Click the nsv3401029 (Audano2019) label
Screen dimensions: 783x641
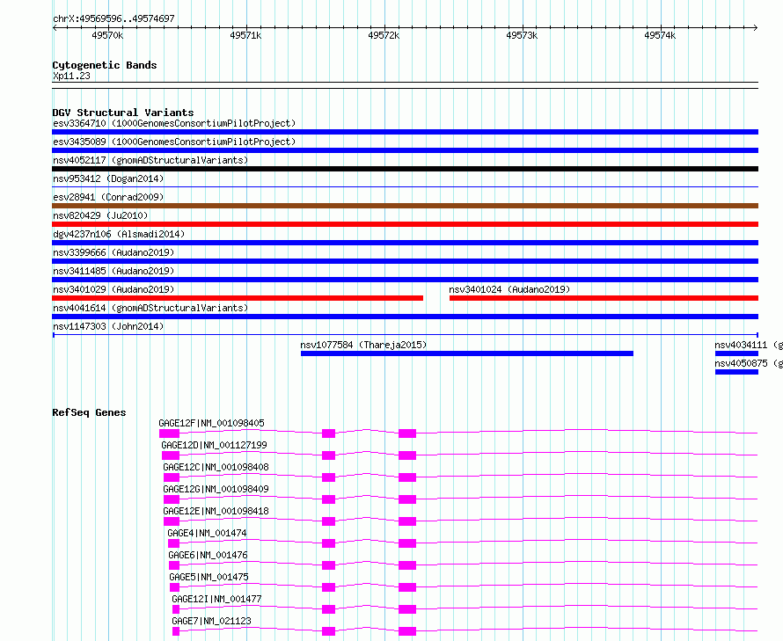(x=113, y=289)
